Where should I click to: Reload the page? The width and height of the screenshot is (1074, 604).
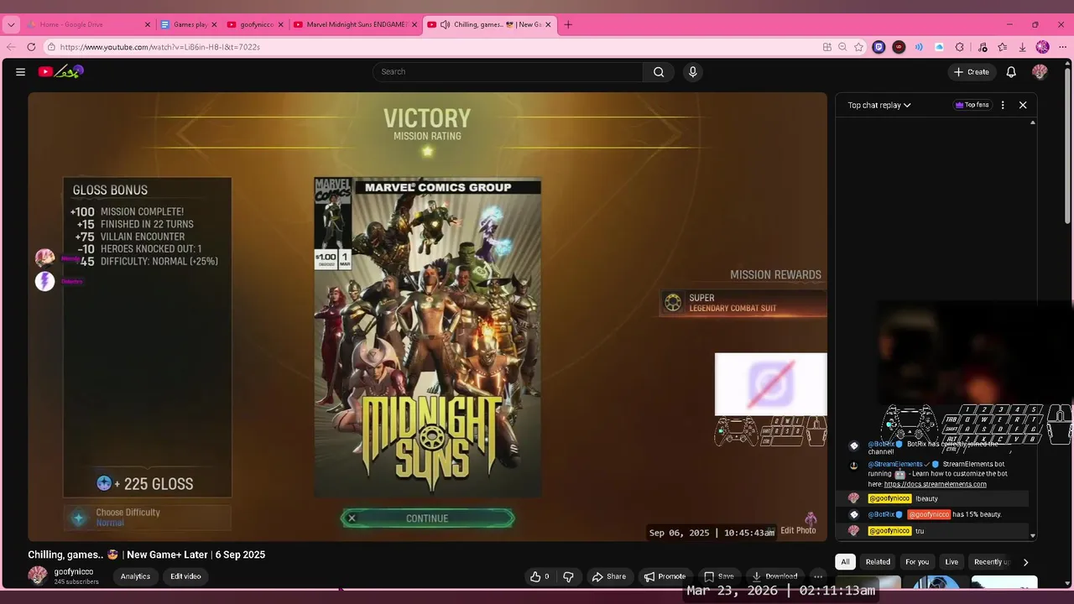click(31, 47)
